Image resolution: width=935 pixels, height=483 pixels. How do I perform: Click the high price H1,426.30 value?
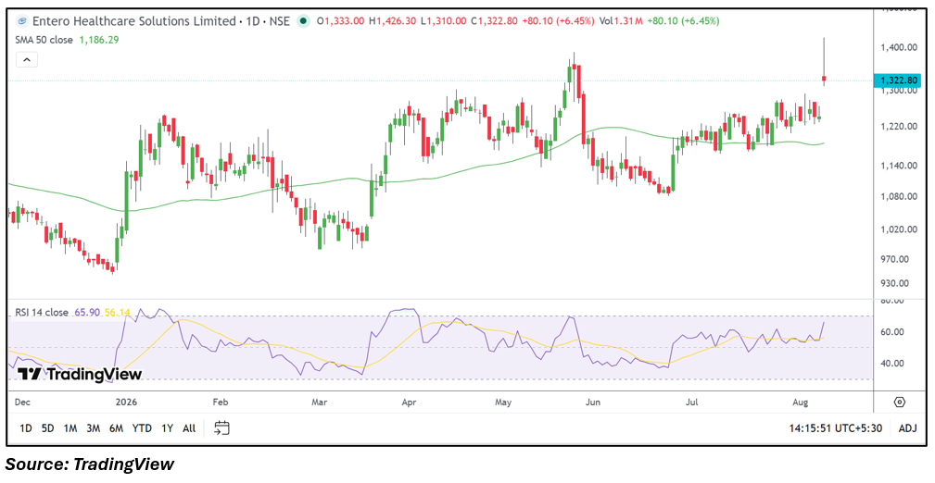point(392,21)
